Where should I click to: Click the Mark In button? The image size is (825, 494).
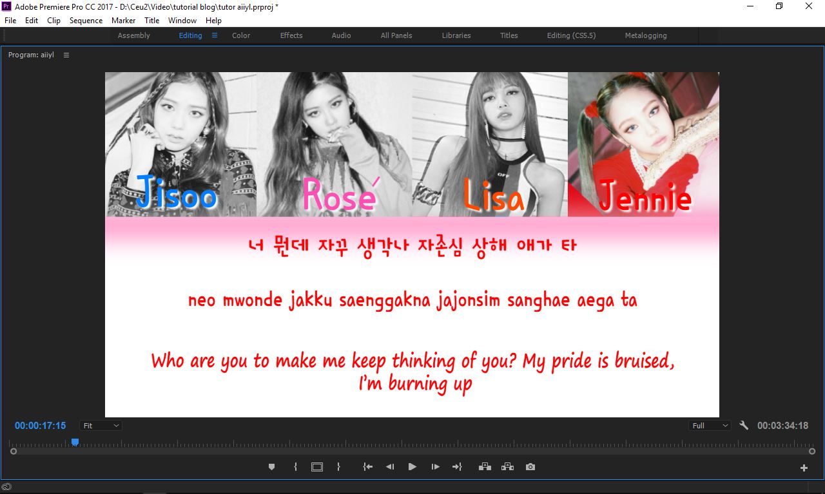pyautogui.click(x=295, y=467)
